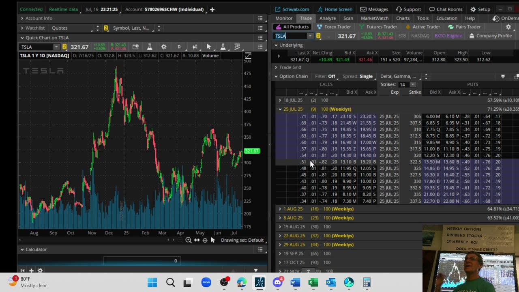
Task: Open the patterns flask icon in chart toolbar
Action: (x=223, y=47)
